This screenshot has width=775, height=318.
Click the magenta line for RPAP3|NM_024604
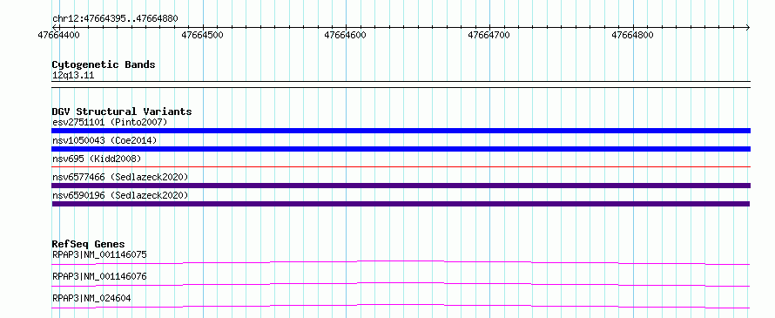pyautogui.click(x=401, y=306)
